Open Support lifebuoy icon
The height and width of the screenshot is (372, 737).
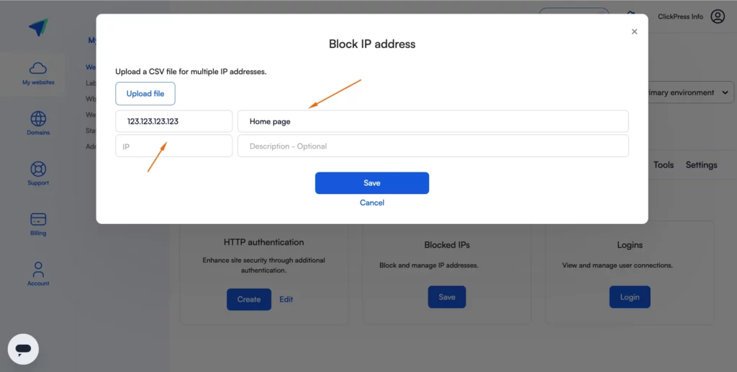pos(38,169)
